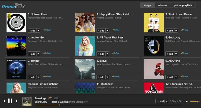Add Shut Up and Dance to library
The image size is (201, 108).
[170, 30]
